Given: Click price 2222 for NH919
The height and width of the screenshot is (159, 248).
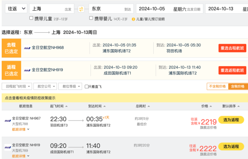Looking at the screenshot, I should point(208,149).
